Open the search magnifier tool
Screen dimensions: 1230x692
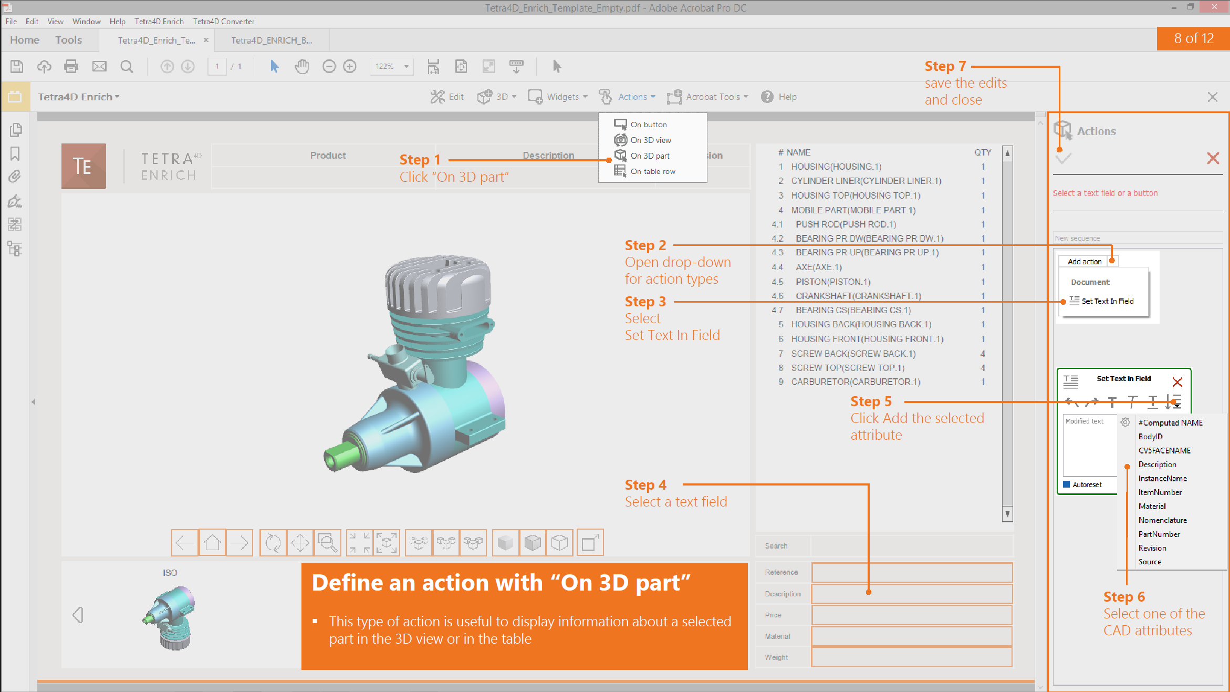click(127, 66)
